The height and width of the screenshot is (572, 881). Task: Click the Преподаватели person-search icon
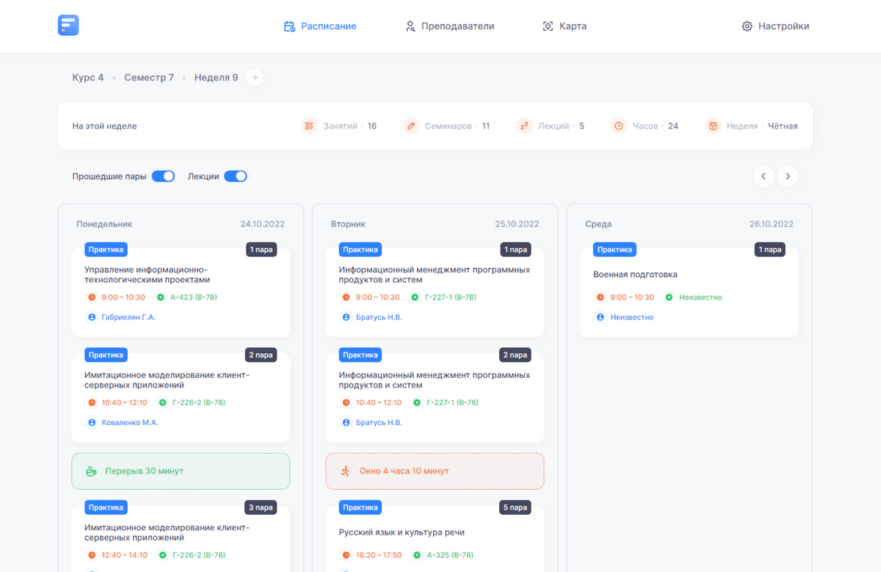pyautogui.click(x=411, y=26)
